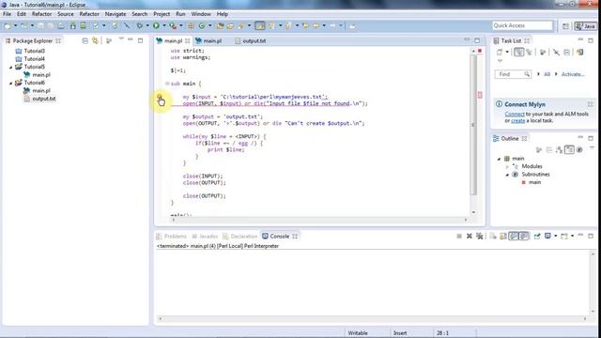The width and height of the screenshot is (601, 338).
Task: Click the Connect link in Connect Mylyn
Action: pyautogui.click(x=515, y=114)
